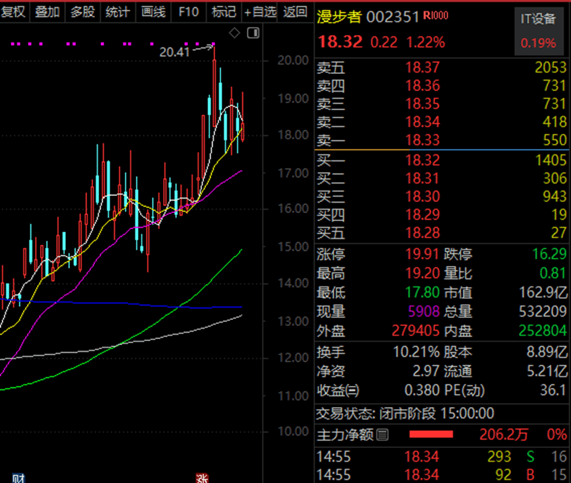Select the 买五 price 18.28

(422, 232)
